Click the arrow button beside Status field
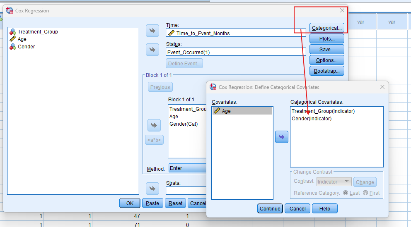This screenshot has height=227, width=411. click(x=152, y=50)
